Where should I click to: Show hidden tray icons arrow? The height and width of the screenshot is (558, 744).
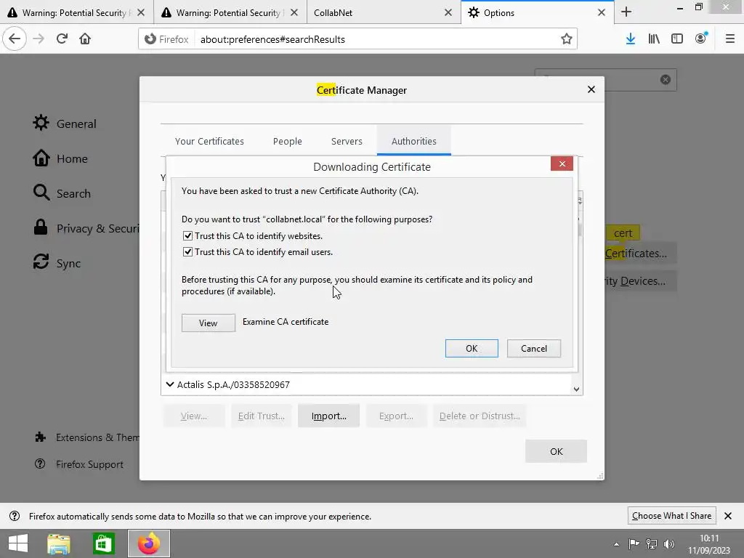tap(616, 544)
